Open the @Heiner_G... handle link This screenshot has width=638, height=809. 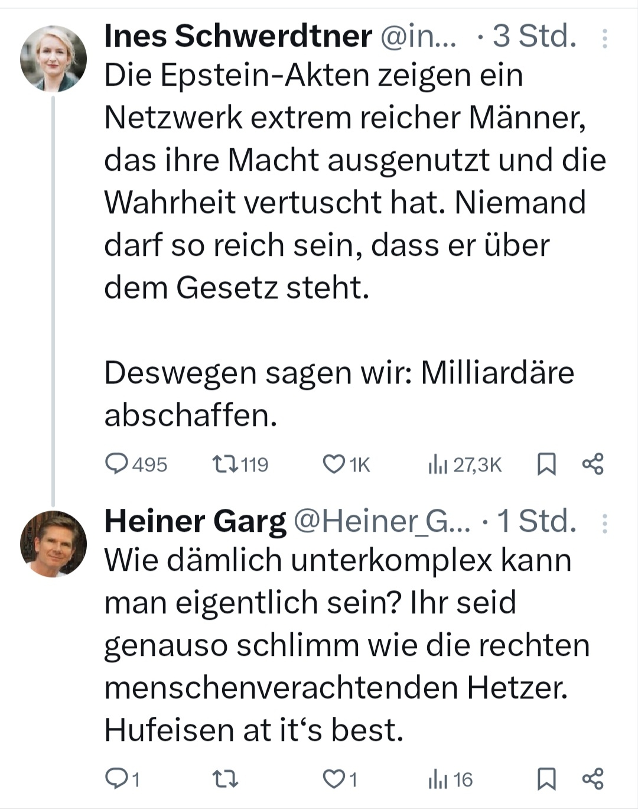tap(382, 521)
